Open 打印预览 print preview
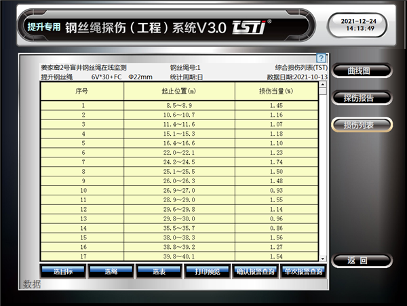Screen dimensions: 407x306 [x=208, y=271]
